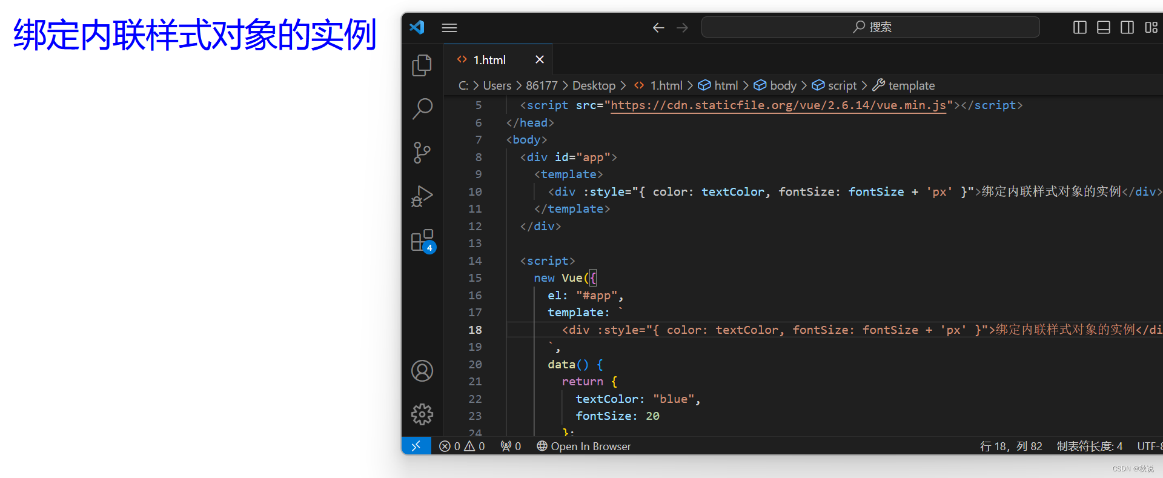Image resolution: width=1163 pixels, height=478 pixels.
Task: Click Open In Browser in status bar
Action: click(584, 446)
